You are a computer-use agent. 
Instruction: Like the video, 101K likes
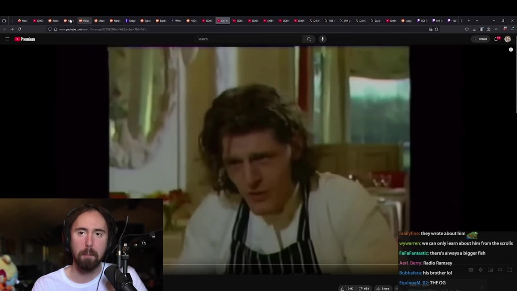pos(347,289)
